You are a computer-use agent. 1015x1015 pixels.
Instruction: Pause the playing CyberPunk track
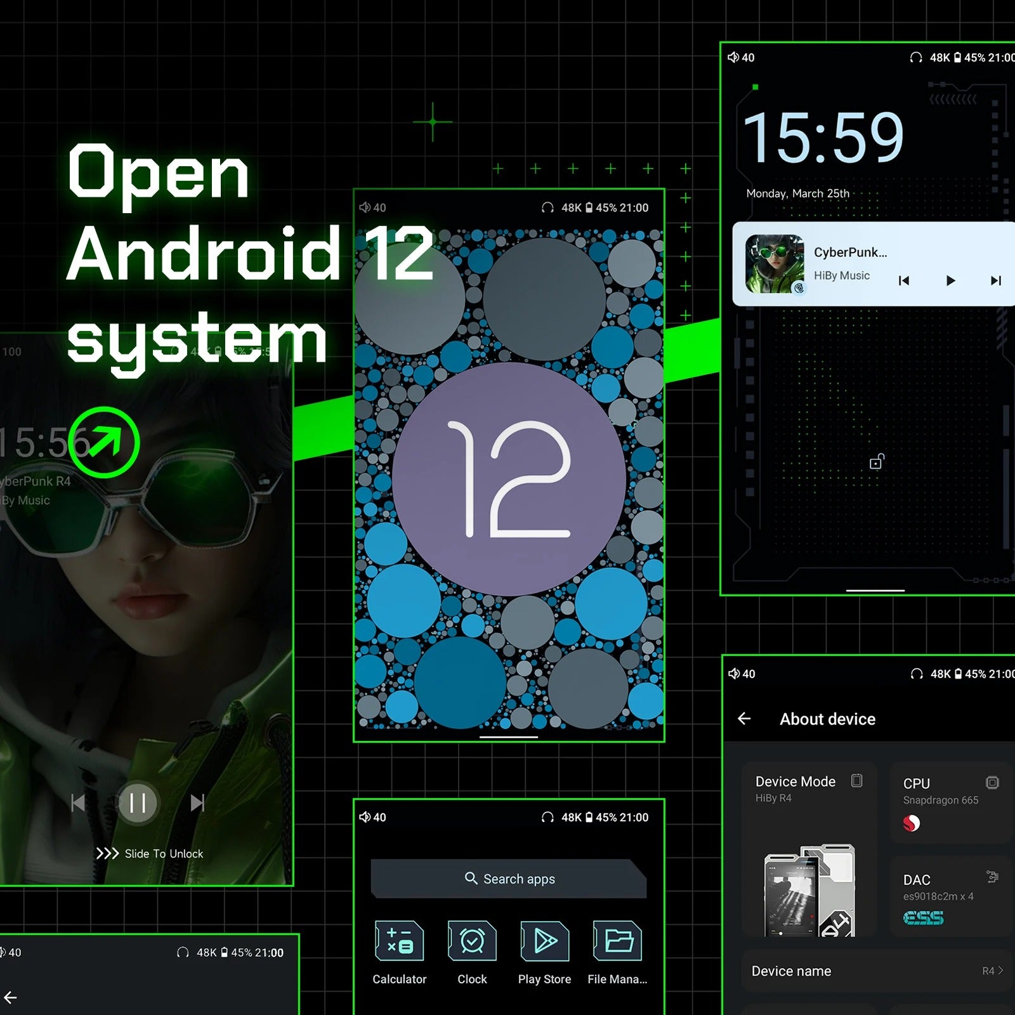(138, 803)
